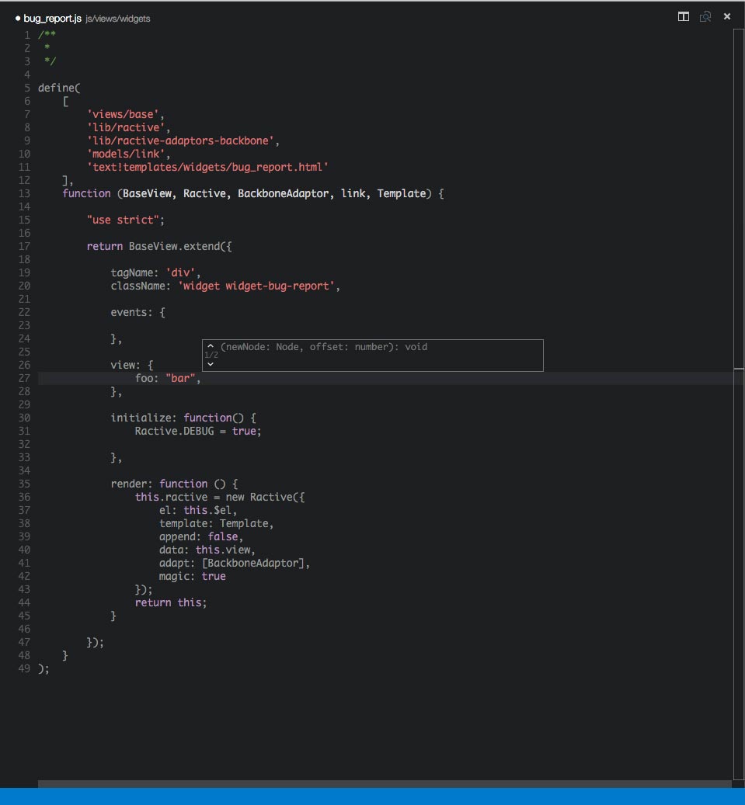The image size is (745, 805).
Task: Click line number 1 in the gutter
Action: (x=26, y=35)
